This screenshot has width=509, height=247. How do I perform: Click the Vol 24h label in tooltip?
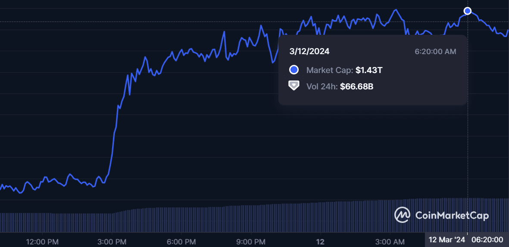[x=322, y=86]
